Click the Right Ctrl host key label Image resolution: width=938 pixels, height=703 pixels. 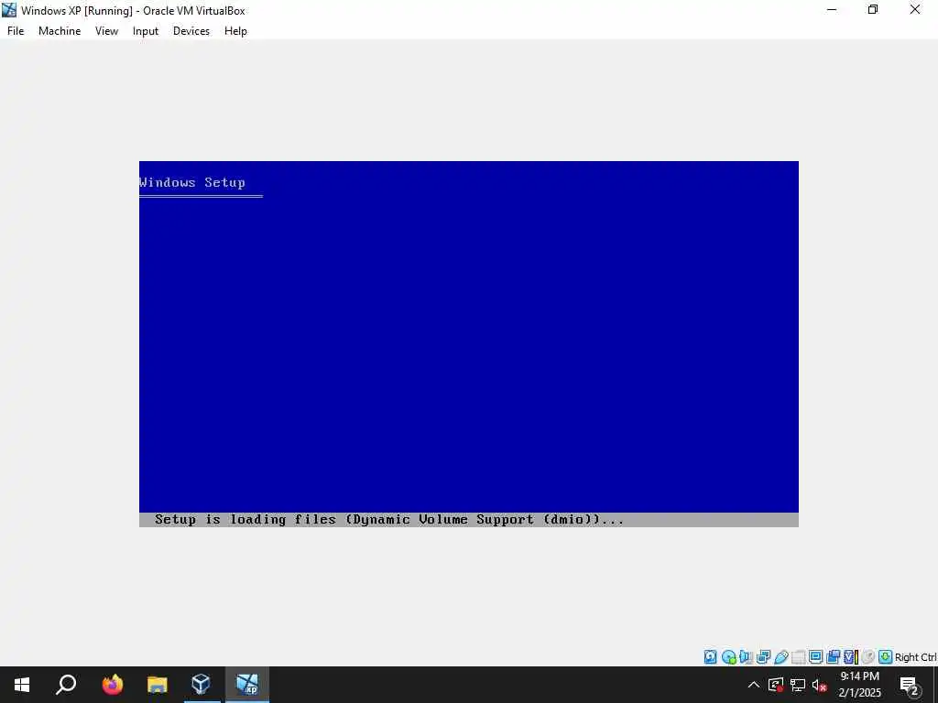tap(915, 657)
